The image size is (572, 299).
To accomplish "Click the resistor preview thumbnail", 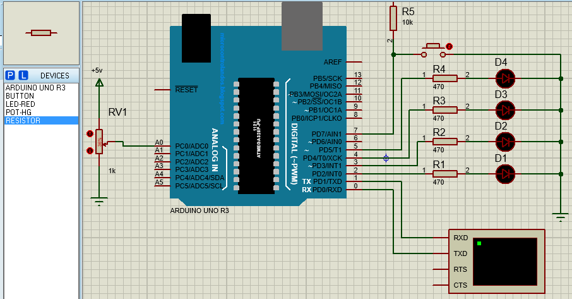I will point(41,33).
